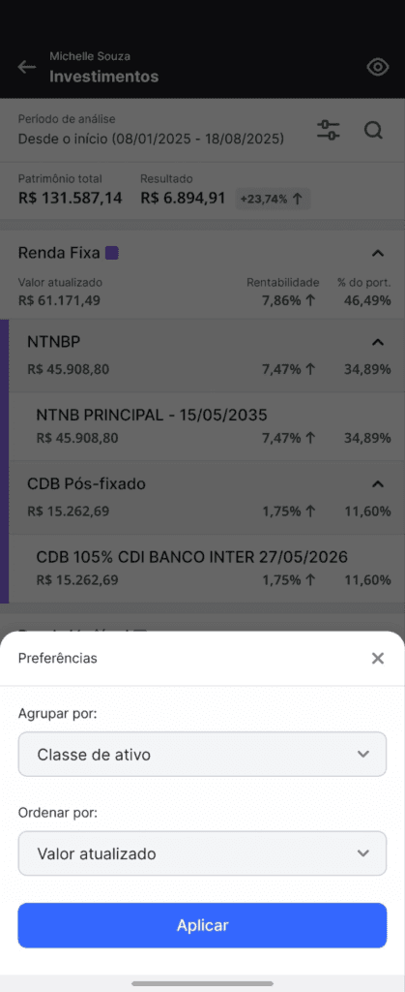Screen dimensions: 405x992
Task: Collapse the Renda Fixa section
Action: [x=377, y=254]
